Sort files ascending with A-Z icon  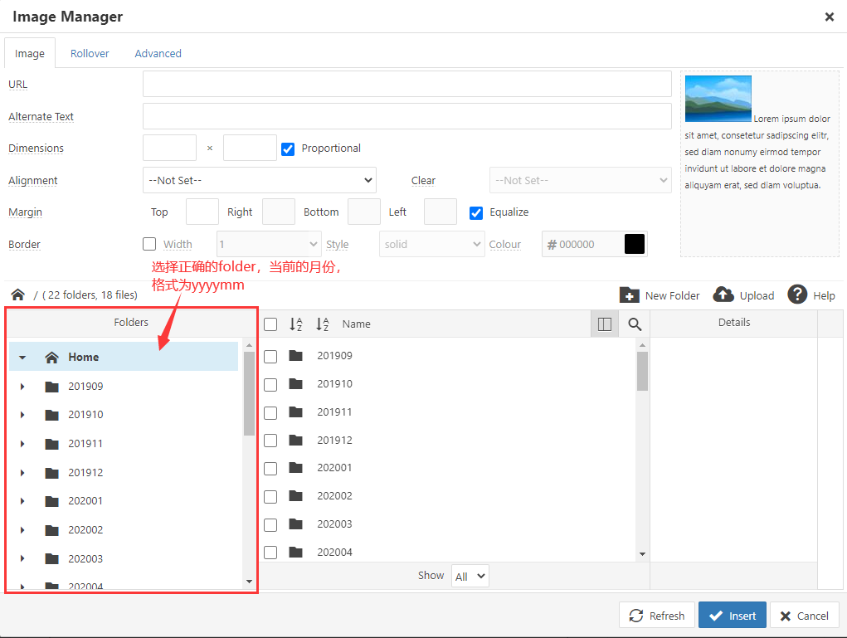click(x=296, y=324)
